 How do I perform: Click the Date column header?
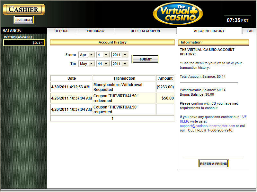pos(71,78)
